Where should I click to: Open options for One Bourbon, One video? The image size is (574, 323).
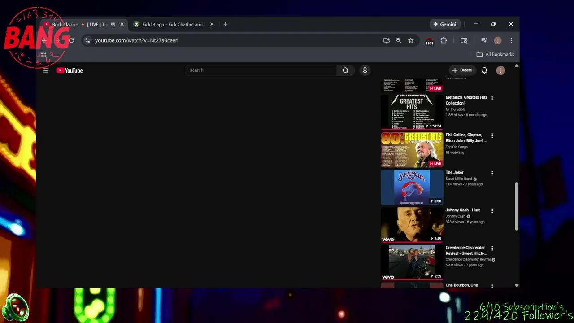click(x=492, y=285)
